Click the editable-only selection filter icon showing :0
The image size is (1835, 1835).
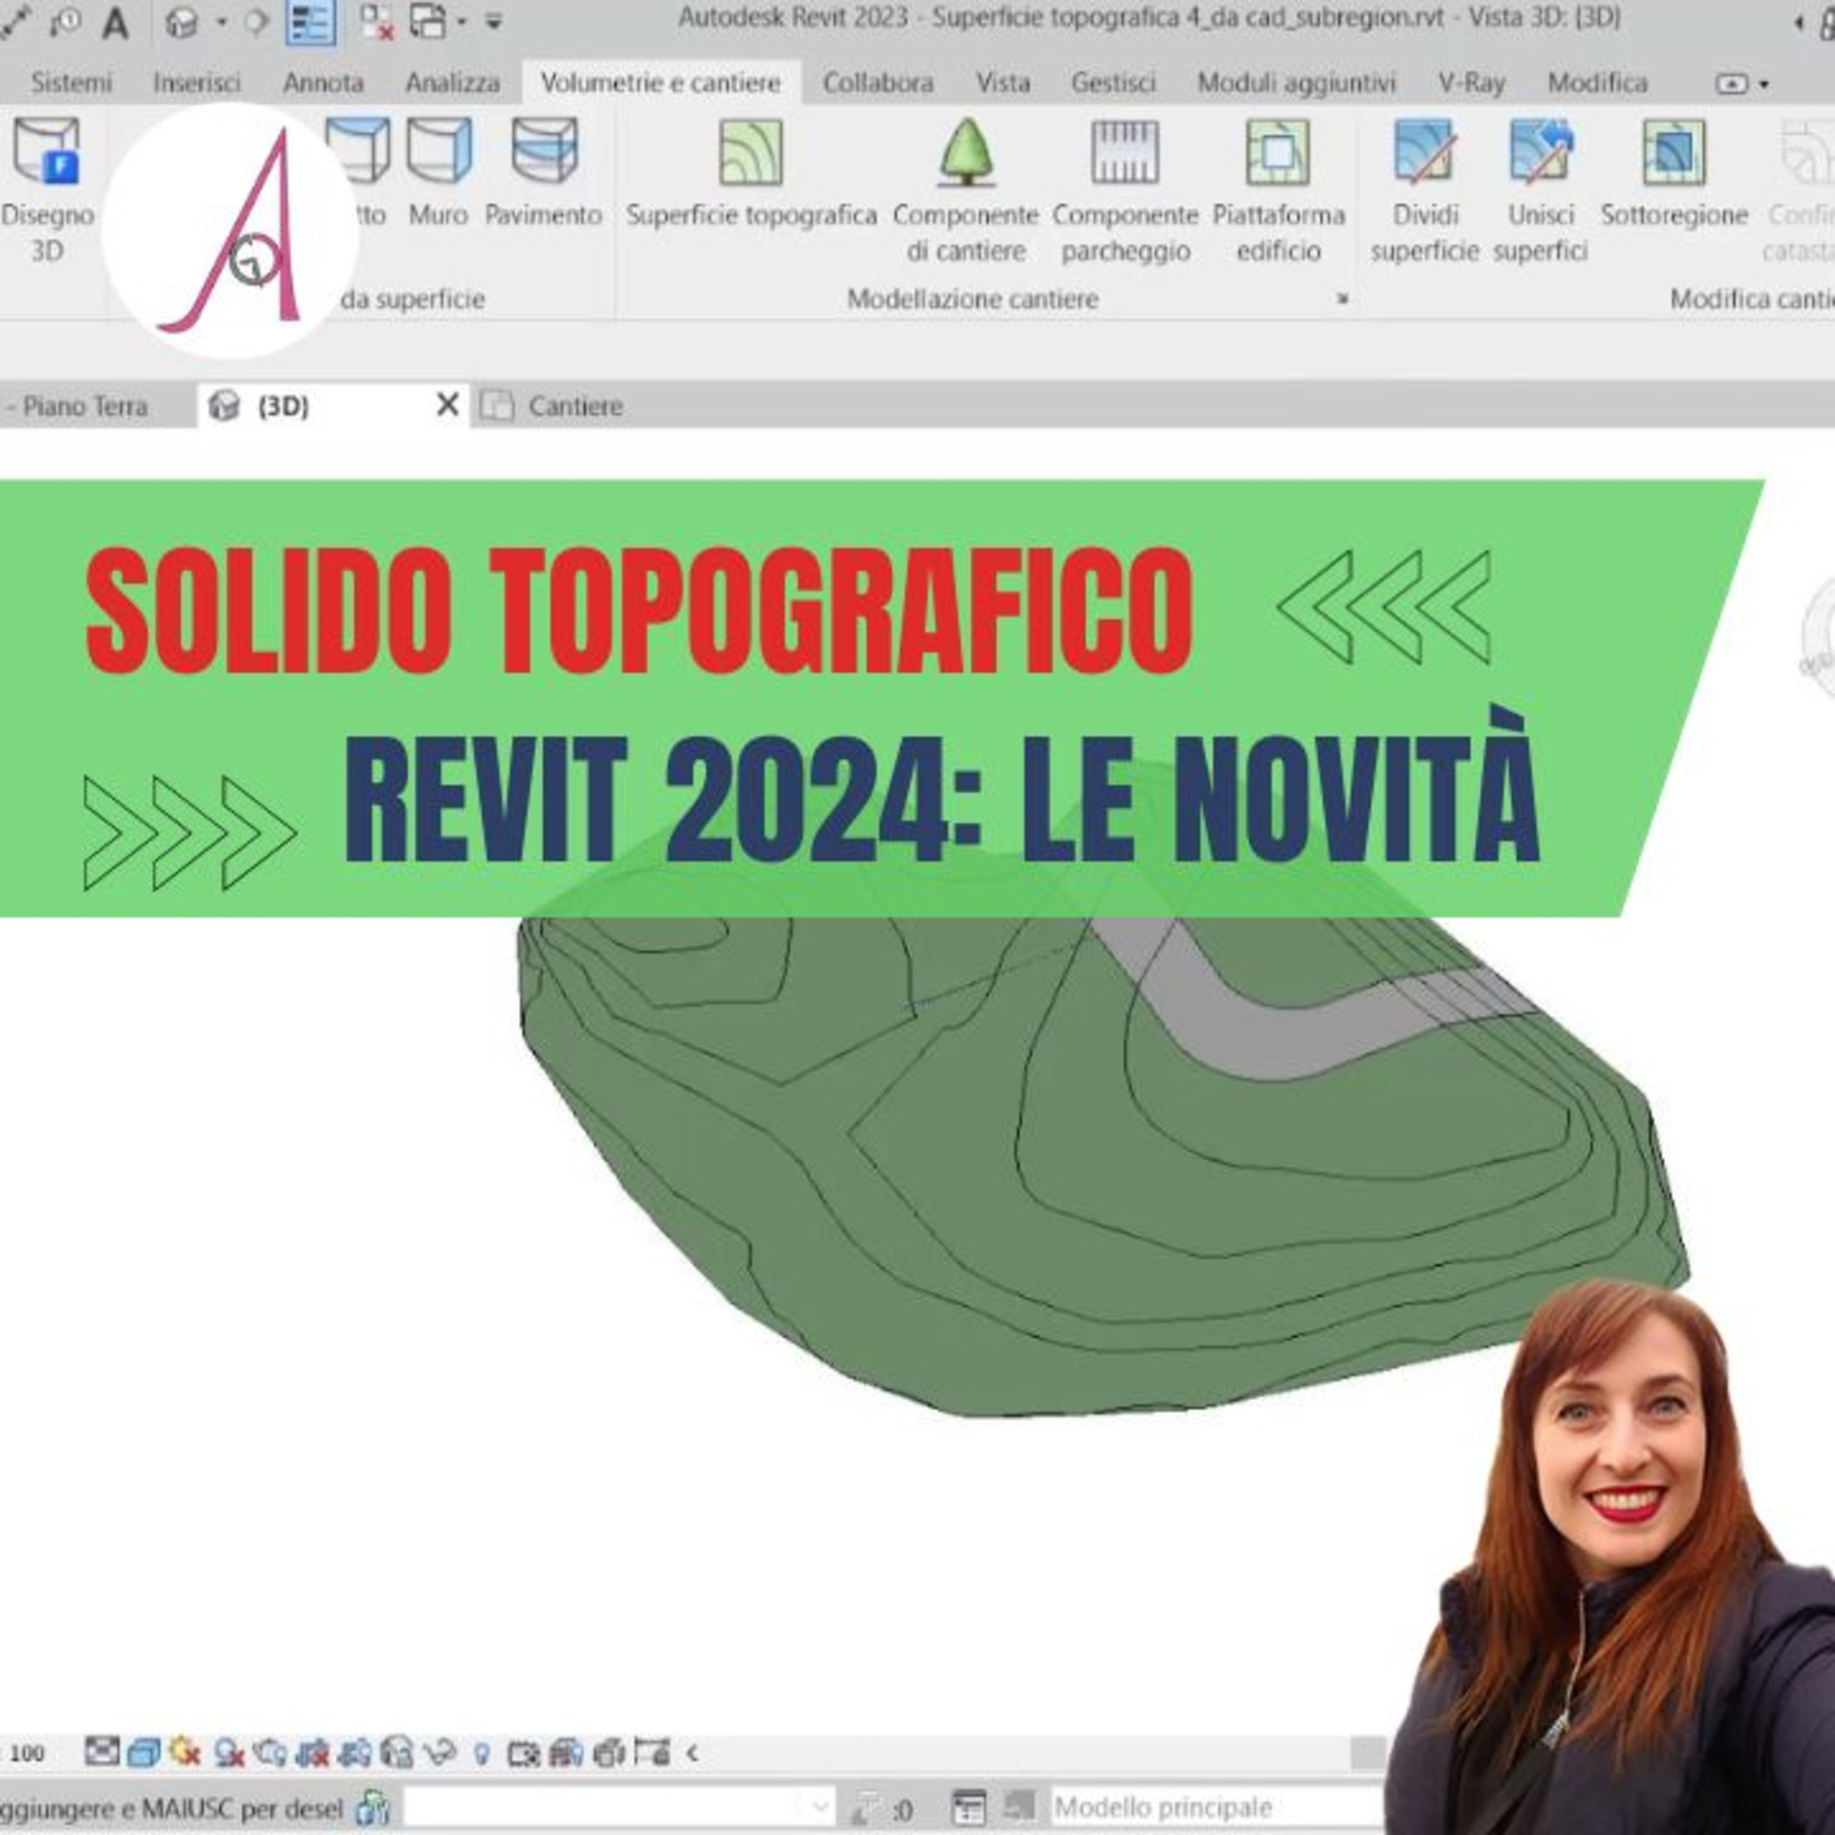click(883, 1807)
